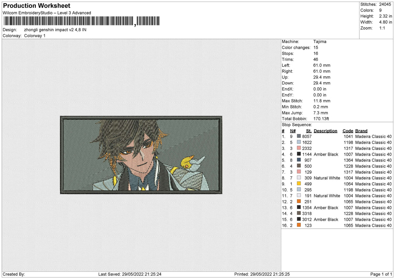Click the 'Stop Sequence:' heading
Image resolution: width=395 pixels, height=279 pixels.
coord(297,125)
